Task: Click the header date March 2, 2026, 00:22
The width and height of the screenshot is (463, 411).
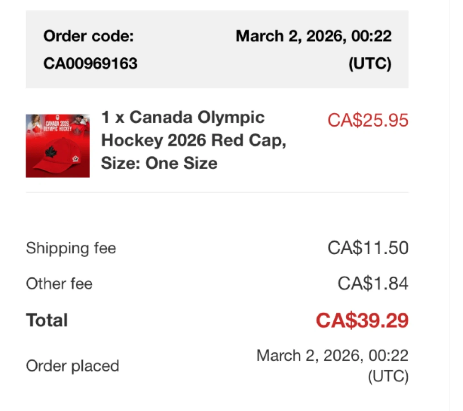Action: point(313,36)
